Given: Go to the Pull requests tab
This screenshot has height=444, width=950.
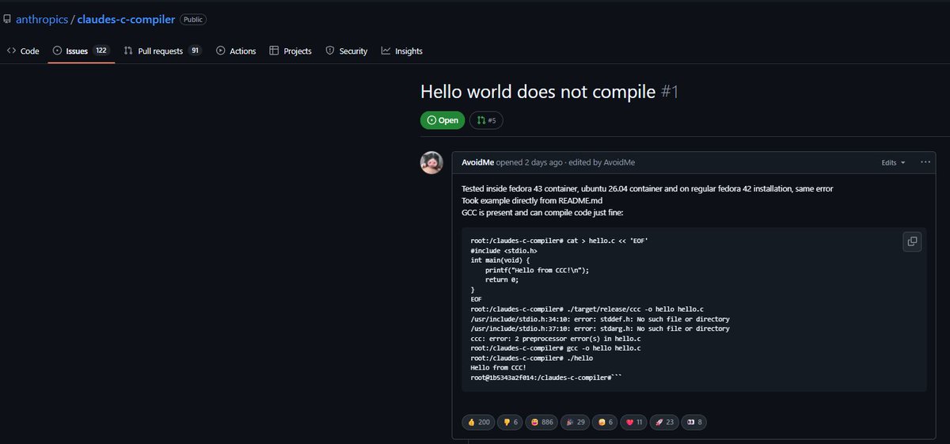Looking at the screenshot, I should pos(162,51).
